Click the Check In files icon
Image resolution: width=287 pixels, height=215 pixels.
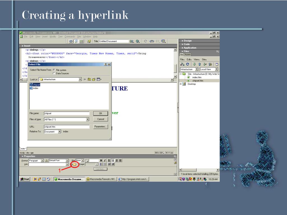pyautogui.click(x=210, y=64)
